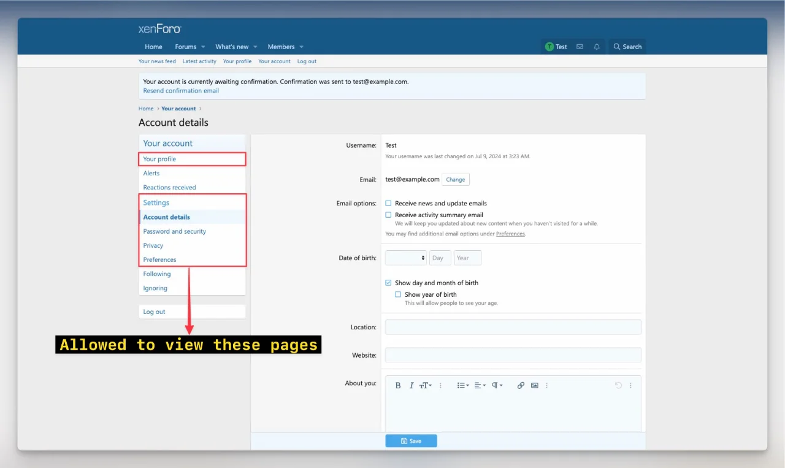785x468 pixels.
Task: Click into the Location text field
Action: pyautogui.click(x=513, y=327)
